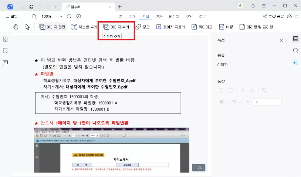This screenshot has width=301, height=177.
Task: Open the quick access dropdown arrow
Action: point(56,7)
